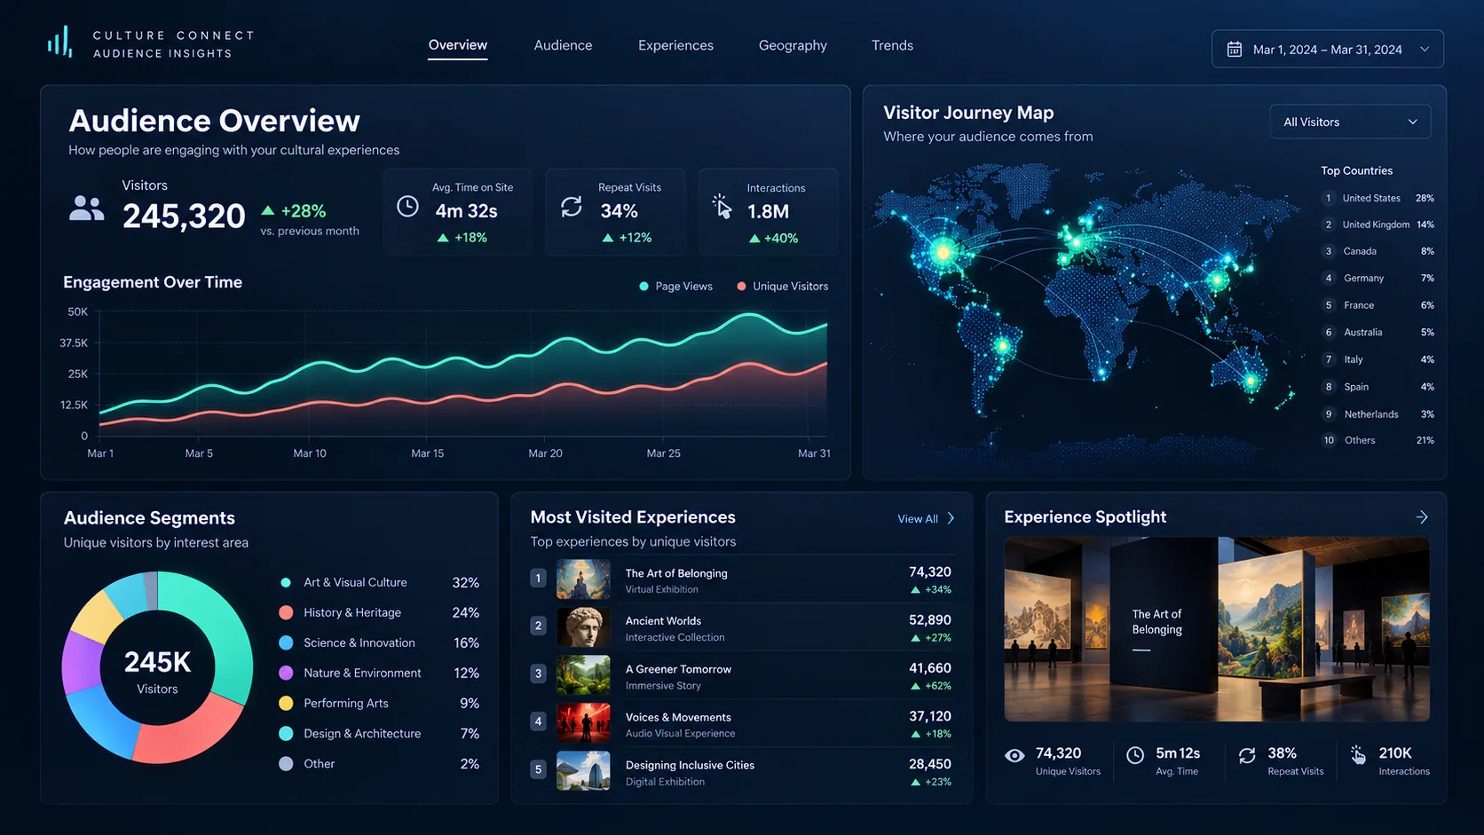Select United Kingdom in Top Countries
Image resolution: width=1484 pixels, height=835 pixels.
1377,225
